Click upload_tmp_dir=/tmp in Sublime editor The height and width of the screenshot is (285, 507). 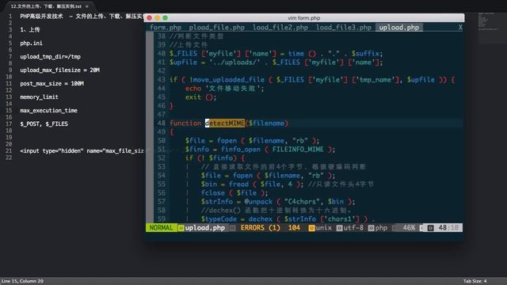(50, 56)
